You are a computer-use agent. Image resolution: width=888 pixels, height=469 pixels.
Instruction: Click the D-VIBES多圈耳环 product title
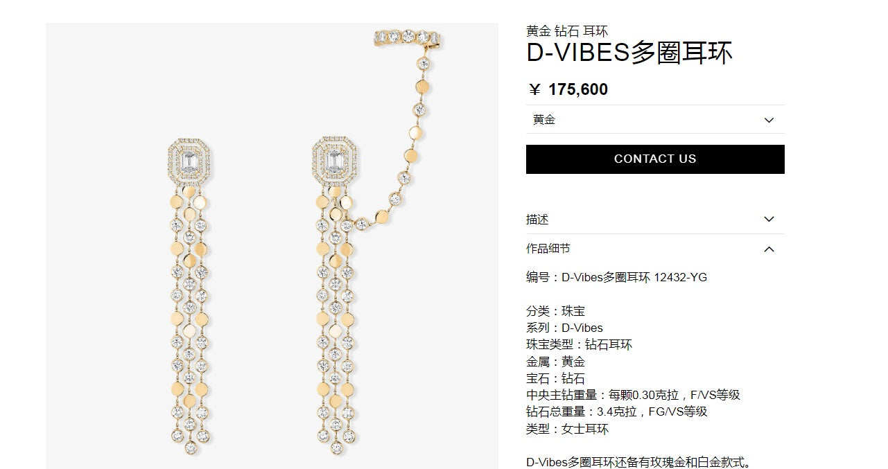tap(629, 53)
